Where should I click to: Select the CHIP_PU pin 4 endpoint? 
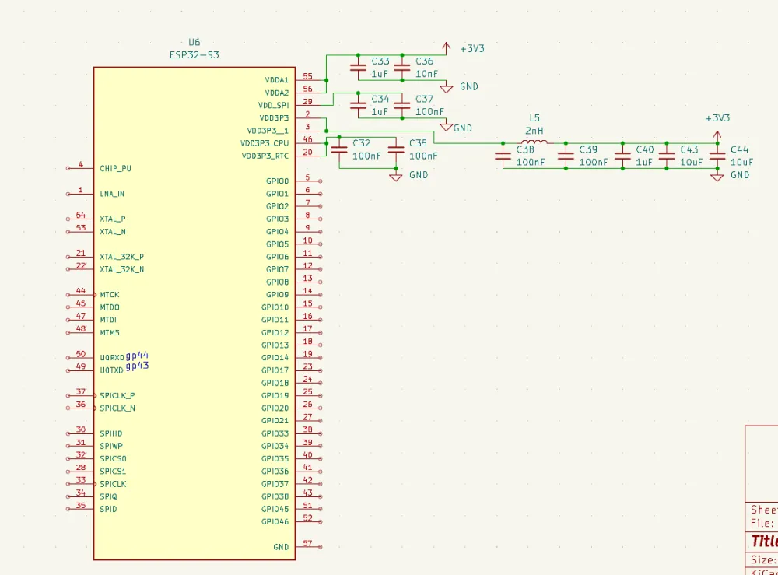(68, 168)
